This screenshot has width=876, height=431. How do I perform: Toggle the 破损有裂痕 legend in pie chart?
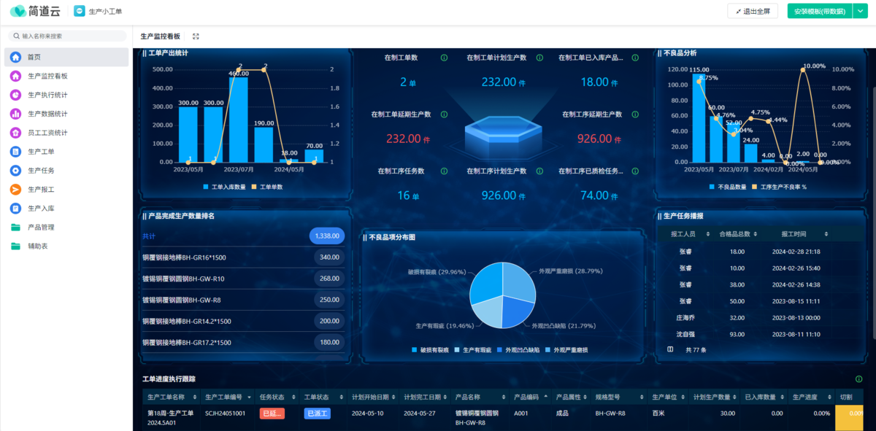click(431, 350)
